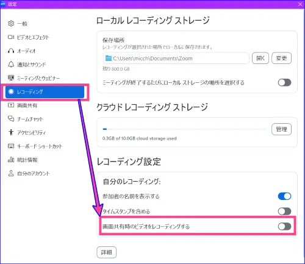The height and width of the screenshot is (264, 305).
Task: Disable 参加者の名前を表示する switch
Action: pos(284,196)
